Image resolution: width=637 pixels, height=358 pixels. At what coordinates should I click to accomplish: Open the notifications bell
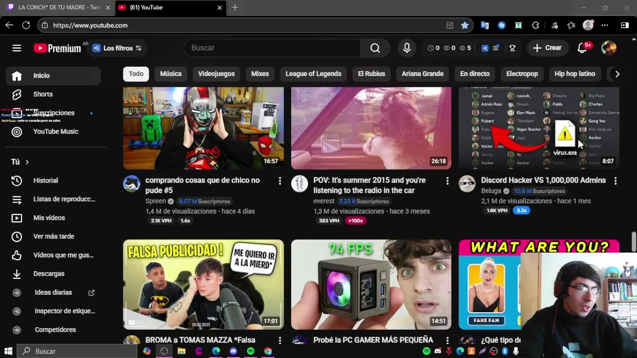click(582, 48)
